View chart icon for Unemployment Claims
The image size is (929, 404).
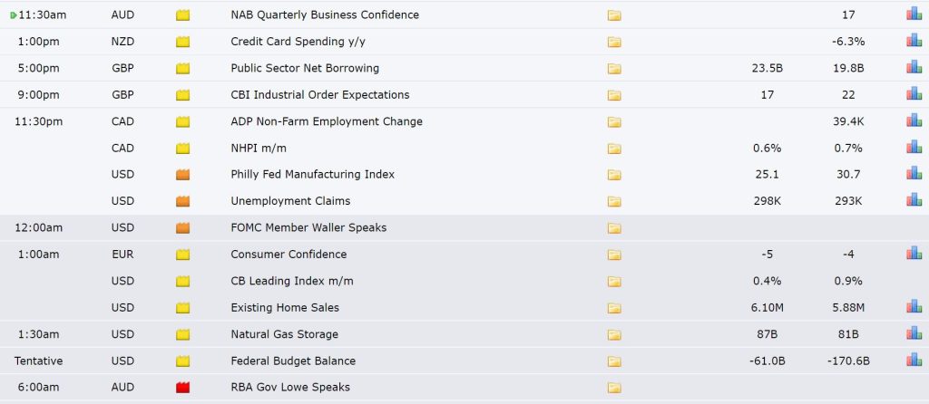click(x=914, y=200)
